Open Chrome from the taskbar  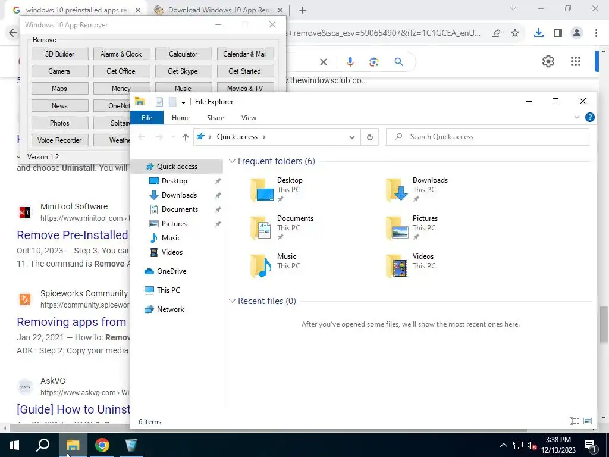point(102,445)
